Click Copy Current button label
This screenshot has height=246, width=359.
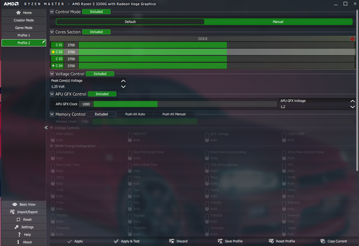click(337, 241)
